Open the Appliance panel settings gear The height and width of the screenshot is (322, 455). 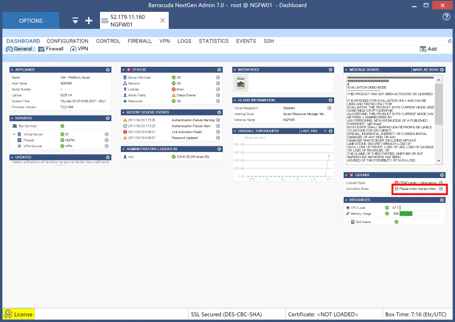[108, 70]
